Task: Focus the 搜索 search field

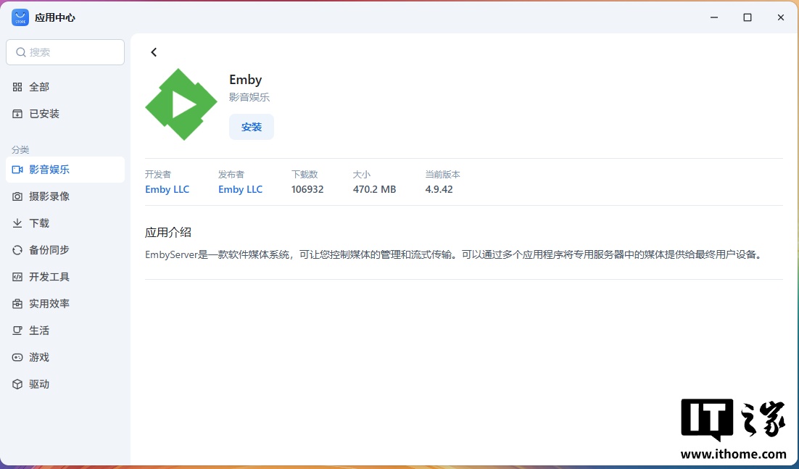Action: click(73, 52)
